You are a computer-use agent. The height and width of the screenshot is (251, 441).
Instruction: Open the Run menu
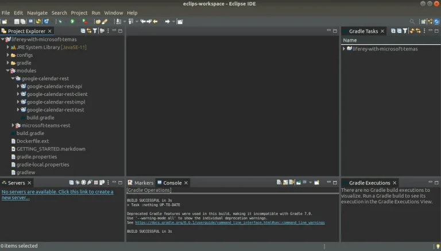coord(96,13)
